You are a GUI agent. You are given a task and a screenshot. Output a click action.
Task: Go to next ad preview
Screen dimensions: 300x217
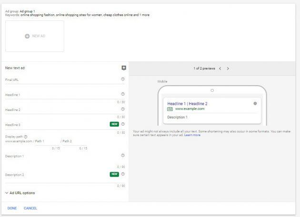coord(228,69)
